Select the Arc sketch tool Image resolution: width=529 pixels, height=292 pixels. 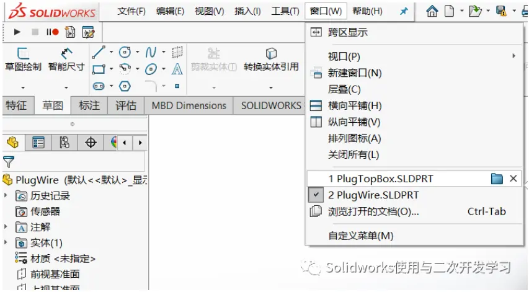click(x=125, y=68)
